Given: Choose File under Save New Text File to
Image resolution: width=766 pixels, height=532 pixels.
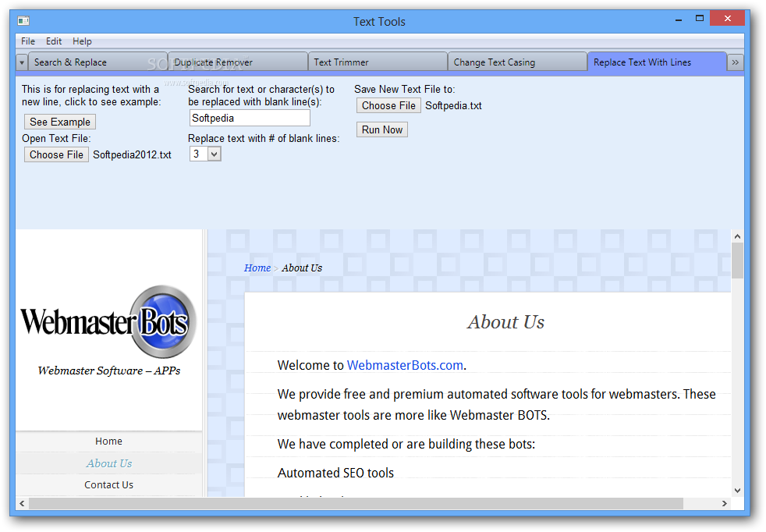Looking at the screenshot, I should coord(388,105).
